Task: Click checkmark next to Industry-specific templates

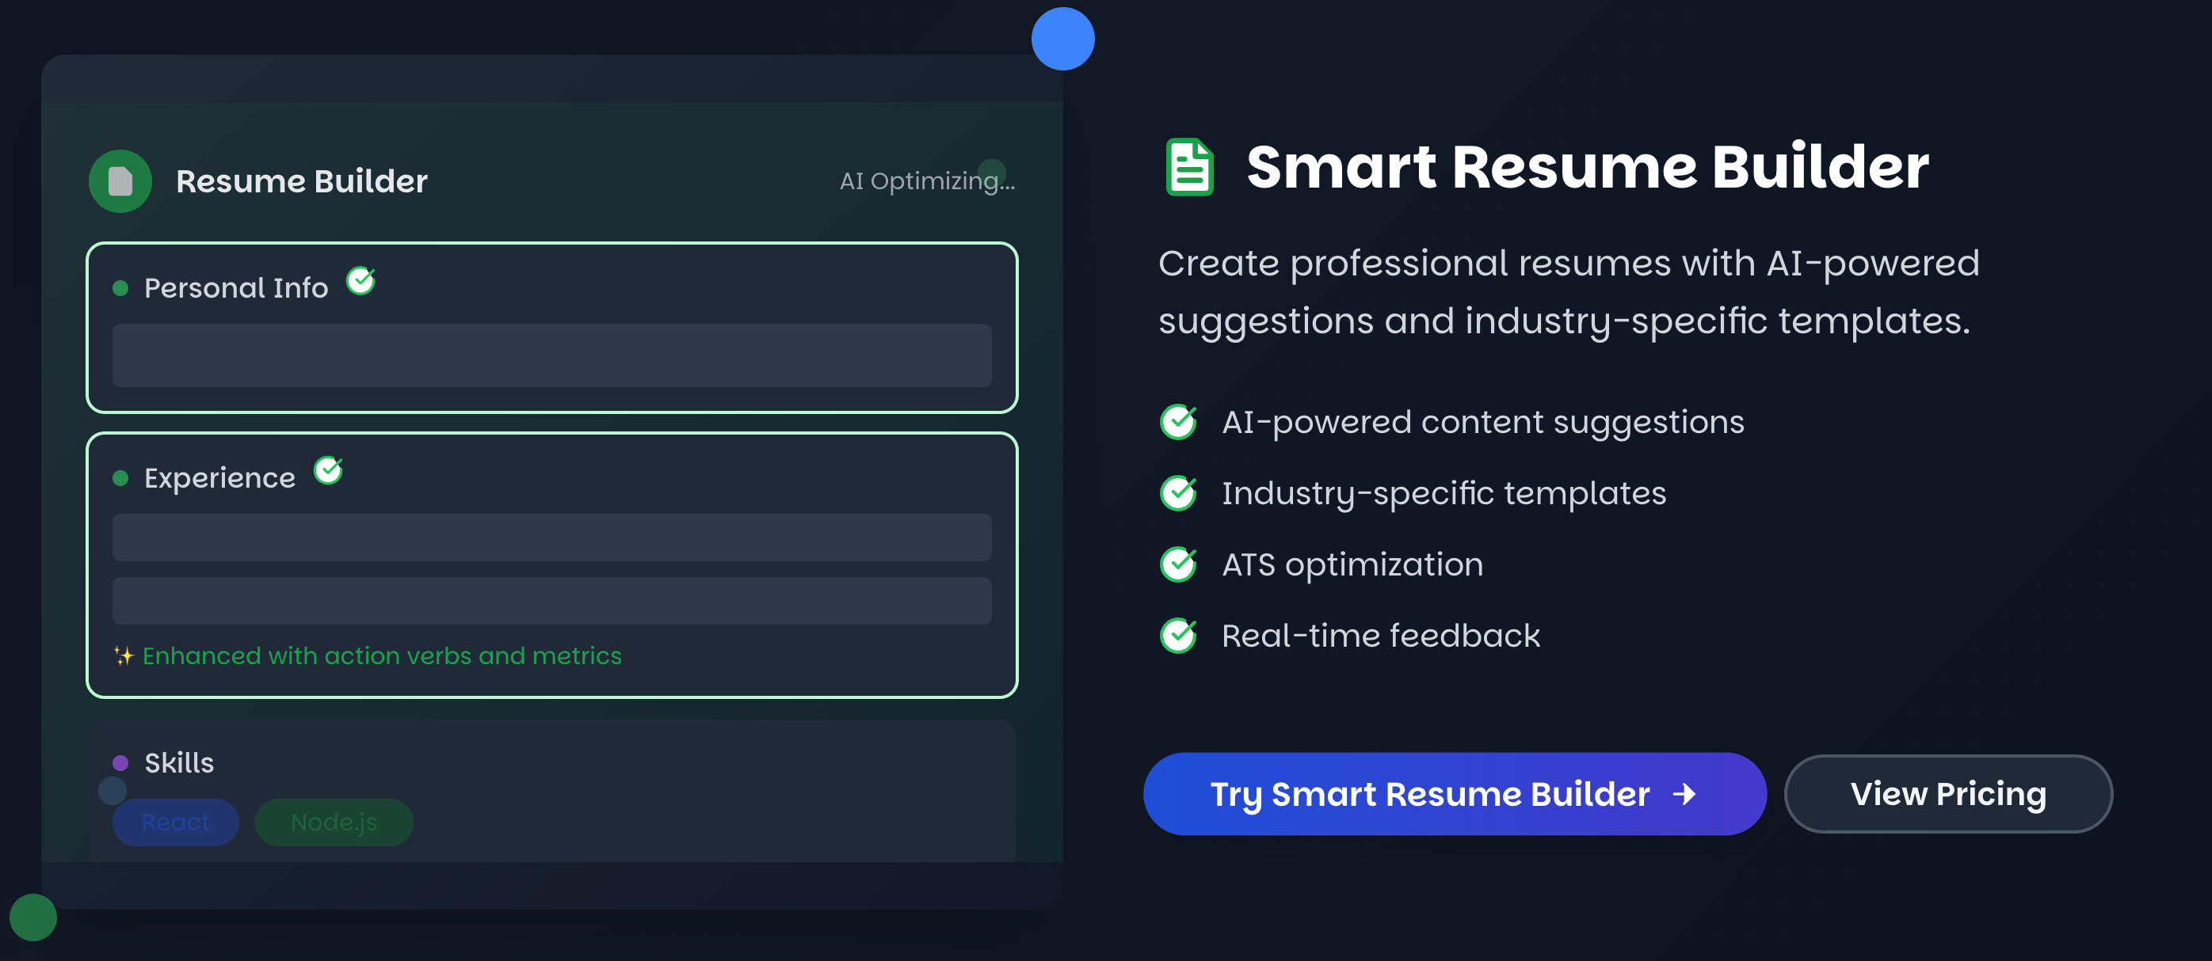Action: pyautogui.click(x=1178, y=492)
